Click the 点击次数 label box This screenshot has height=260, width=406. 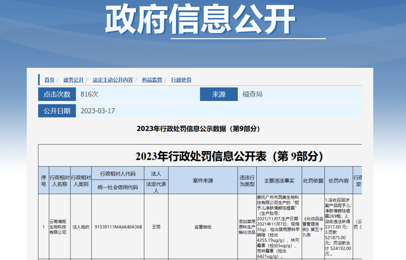57,94
